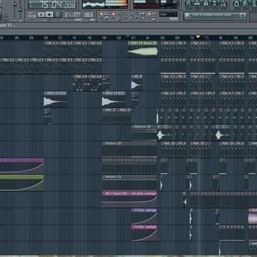This screenshot has height=257, width=257.
Task: Click the tempo display next to the record button
Action: [x=72, y=14]
